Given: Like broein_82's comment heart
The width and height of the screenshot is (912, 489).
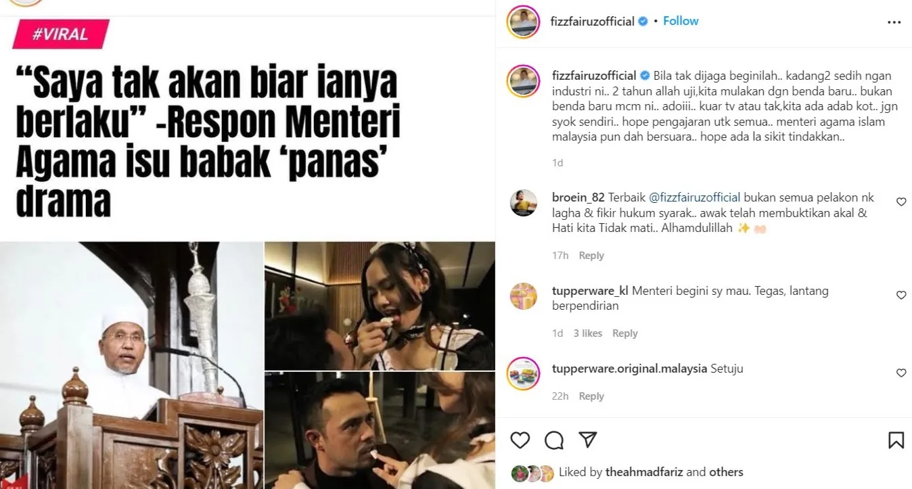Looking at the screenshot, I should [900, 202].
